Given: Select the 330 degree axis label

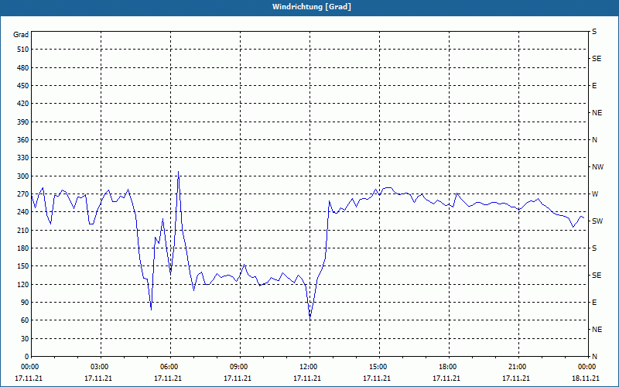Looking at the screenshot, I should [x=22, y=158].
